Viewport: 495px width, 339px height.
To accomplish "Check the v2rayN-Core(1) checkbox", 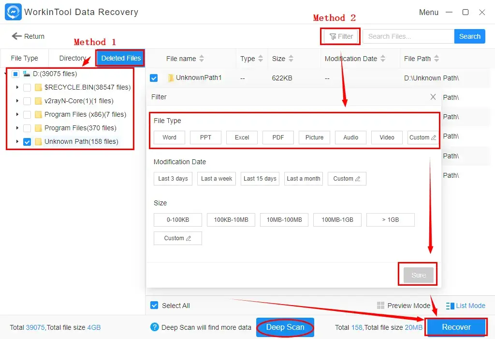I will 27,101.
